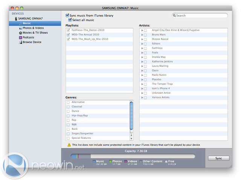Image resolution: width=241 pixels, height=180 pixels.
Task: Toggle MOS-The Annual 2010 playlist checkbox
Action: pyautogui.click(x=69, y=35)
